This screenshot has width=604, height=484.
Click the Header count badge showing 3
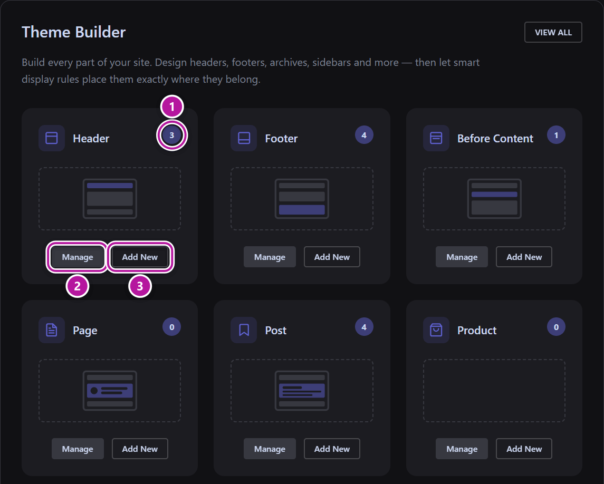[172, 135]
